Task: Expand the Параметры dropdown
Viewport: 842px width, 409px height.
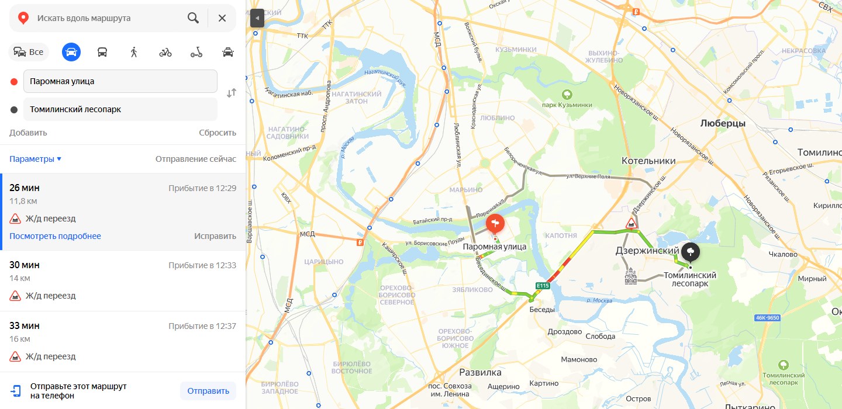Action: 35,159
